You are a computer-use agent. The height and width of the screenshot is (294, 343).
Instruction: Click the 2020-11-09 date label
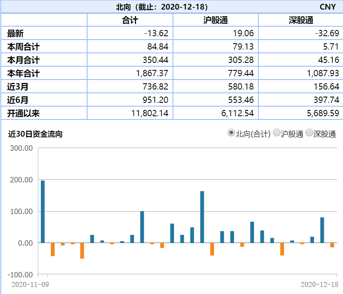[29, 285]
